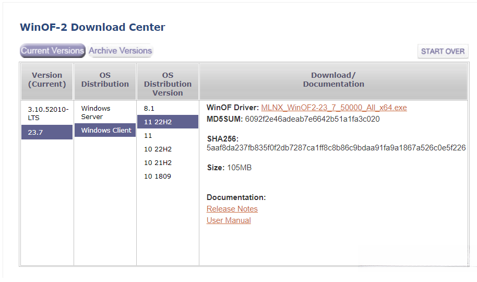
Task: Open the Release Notes link
Action: pos(232,209)
